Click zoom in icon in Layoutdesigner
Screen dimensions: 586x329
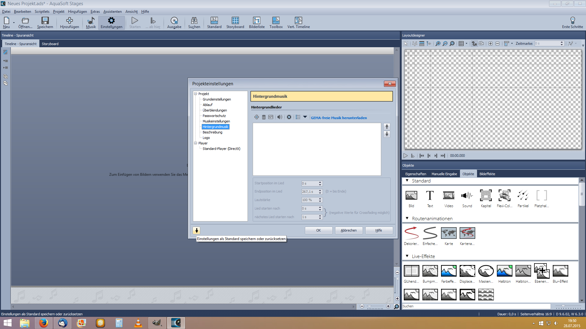438,44
